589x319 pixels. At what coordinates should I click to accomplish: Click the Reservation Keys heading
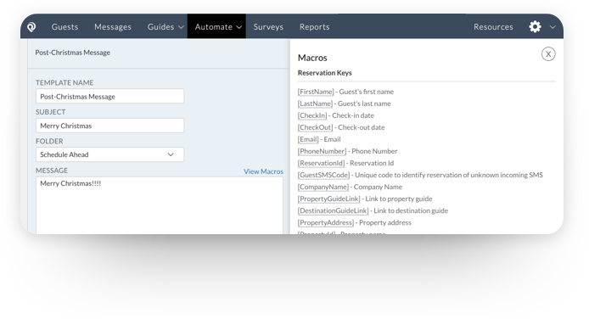tap(324, 73)
